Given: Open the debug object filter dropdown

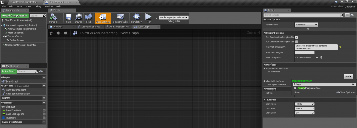Looking at the screenshot, I should pos(174,17).
